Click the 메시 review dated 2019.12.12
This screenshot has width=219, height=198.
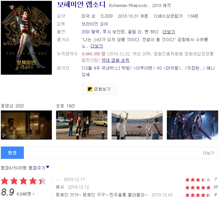[72, 187]
